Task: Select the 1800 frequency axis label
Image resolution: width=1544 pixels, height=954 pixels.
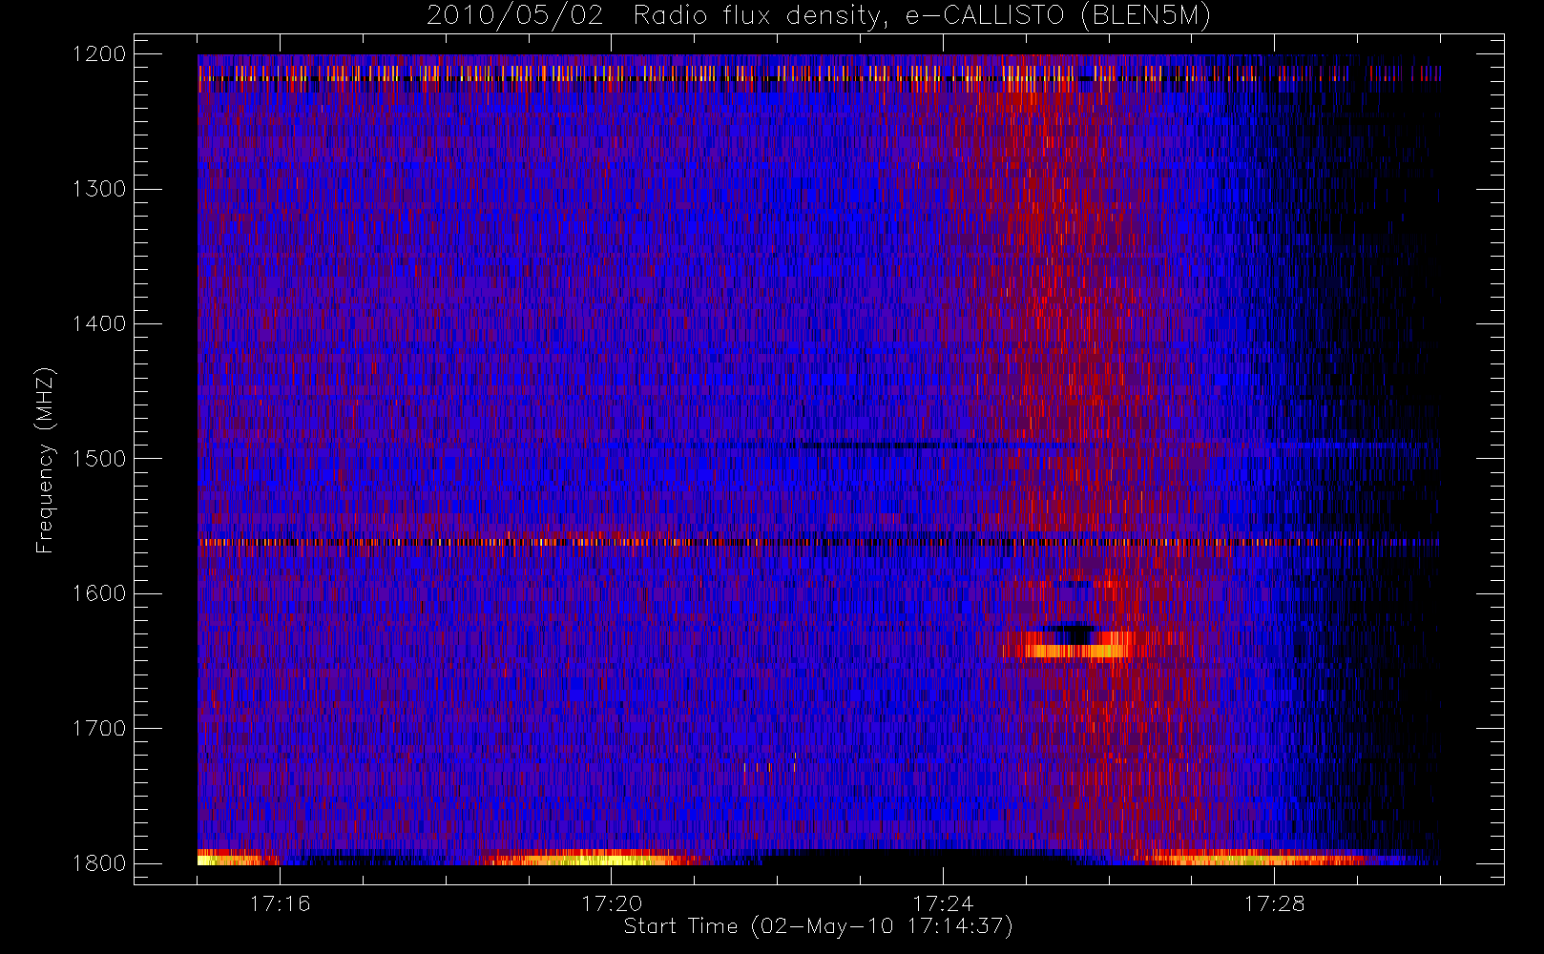Action: coord(99,863)
